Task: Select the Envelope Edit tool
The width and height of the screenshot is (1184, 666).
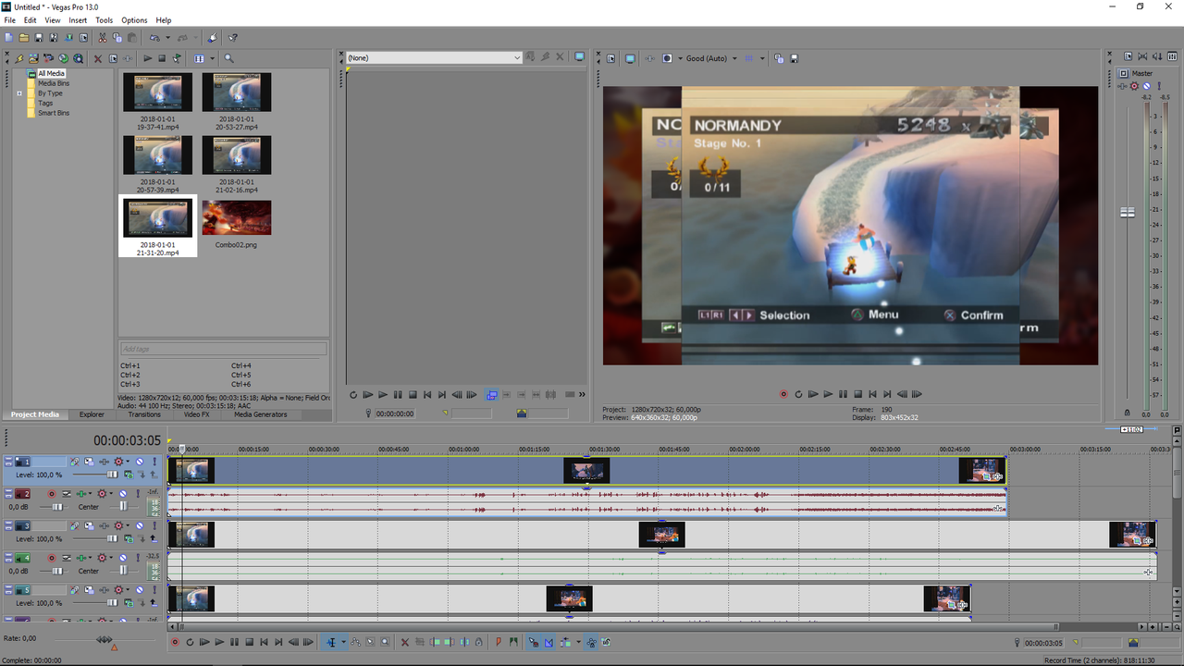Action: (x=355, y=642)
